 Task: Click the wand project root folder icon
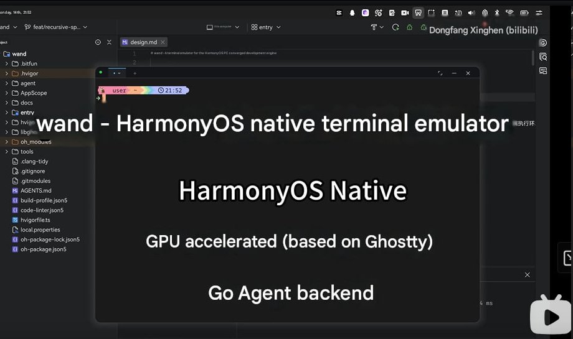pyautogui.click(x=7, y=53)
